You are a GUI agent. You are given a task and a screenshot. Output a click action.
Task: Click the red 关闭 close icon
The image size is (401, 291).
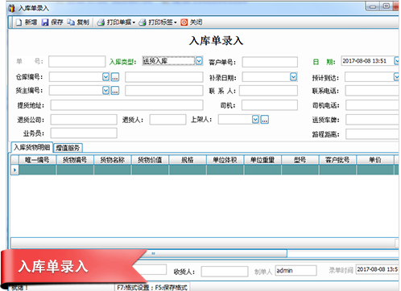point(184,23)
